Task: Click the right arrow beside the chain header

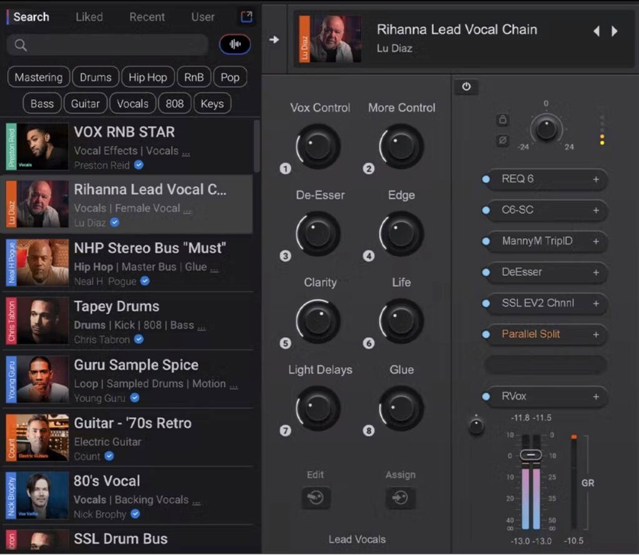Action: click(x=275, y=39)
